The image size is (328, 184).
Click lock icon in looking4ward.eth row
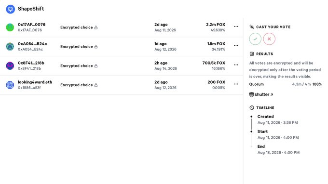point(96,85)
